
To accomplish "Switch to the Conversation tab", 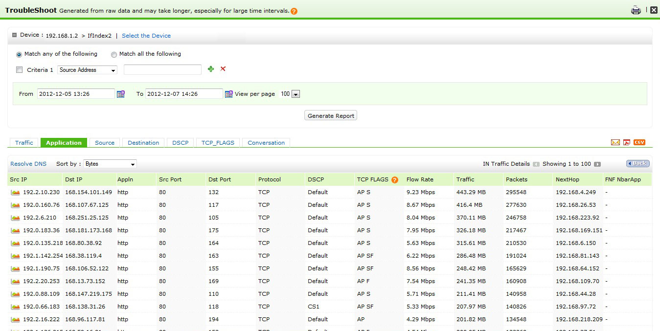I will point(266,142).
